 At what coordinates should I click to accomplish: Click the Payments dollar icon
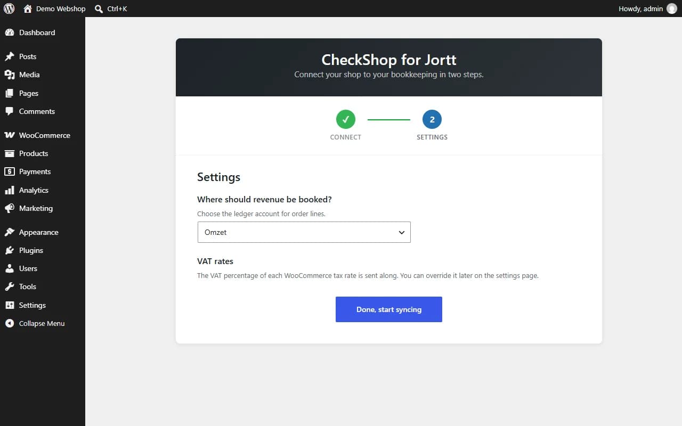click(10, 171)
